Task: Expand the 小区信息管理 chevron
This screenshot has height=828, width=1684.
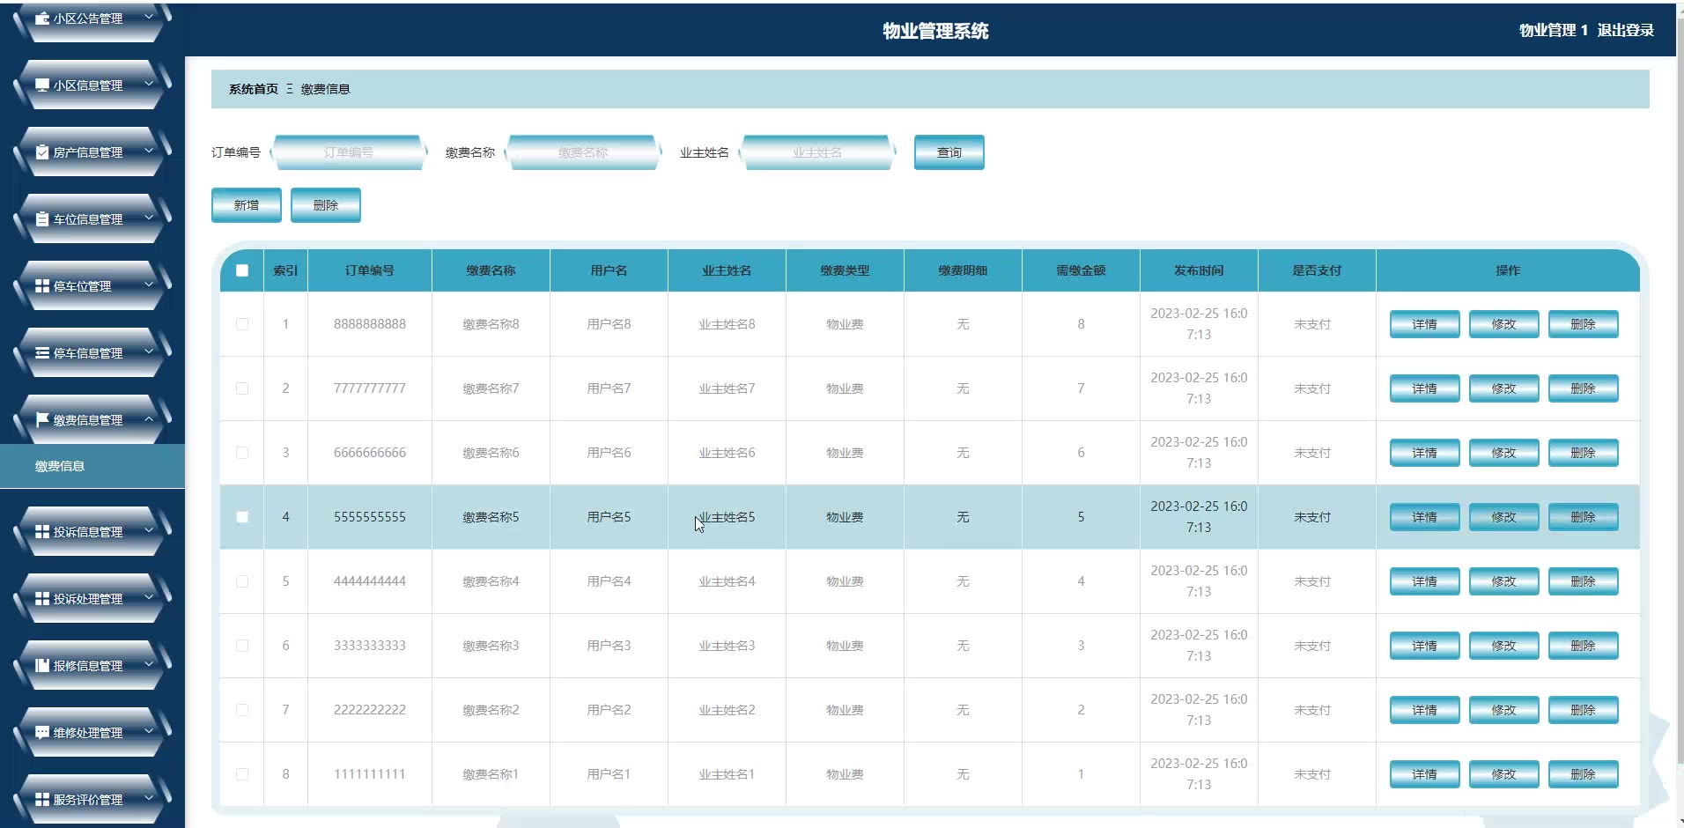Action: (x=149, y=84)
